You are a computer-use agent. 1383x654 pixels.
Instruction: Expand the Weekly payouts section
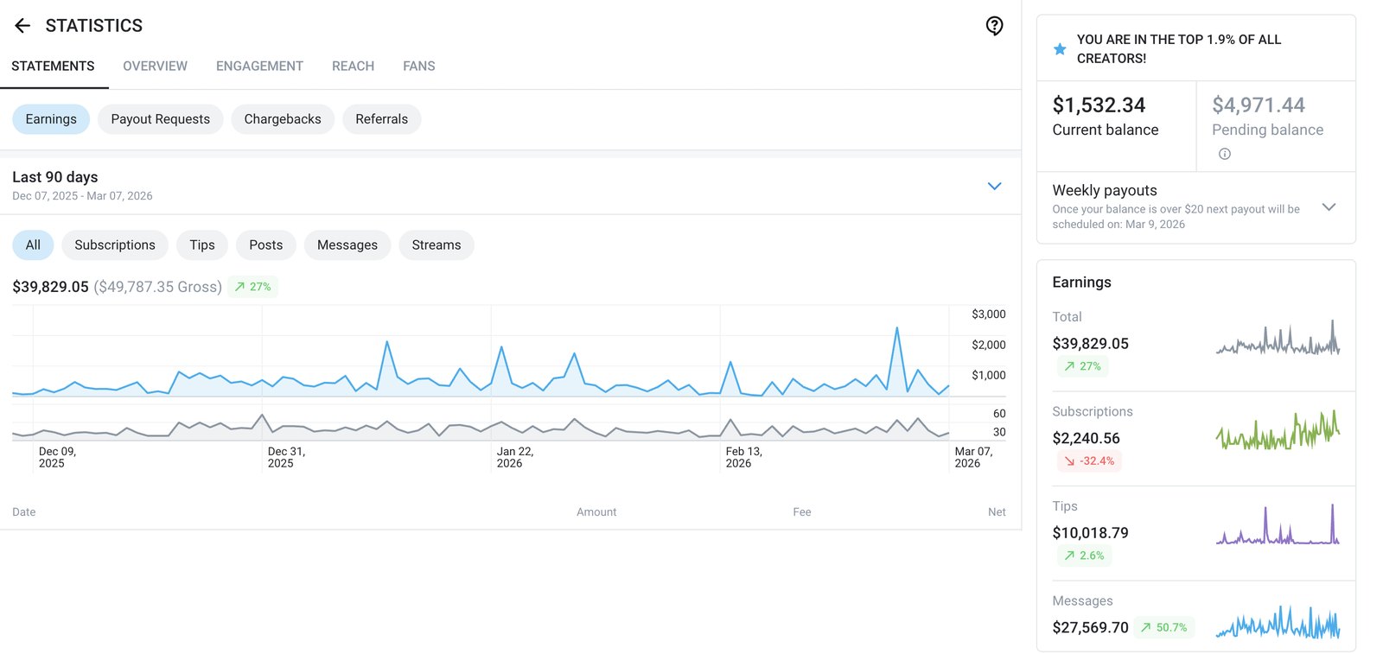(1329, 207)
